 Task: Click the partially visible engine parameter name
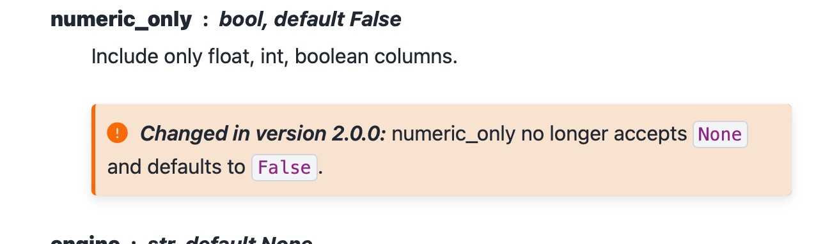(x=86, y=240)
